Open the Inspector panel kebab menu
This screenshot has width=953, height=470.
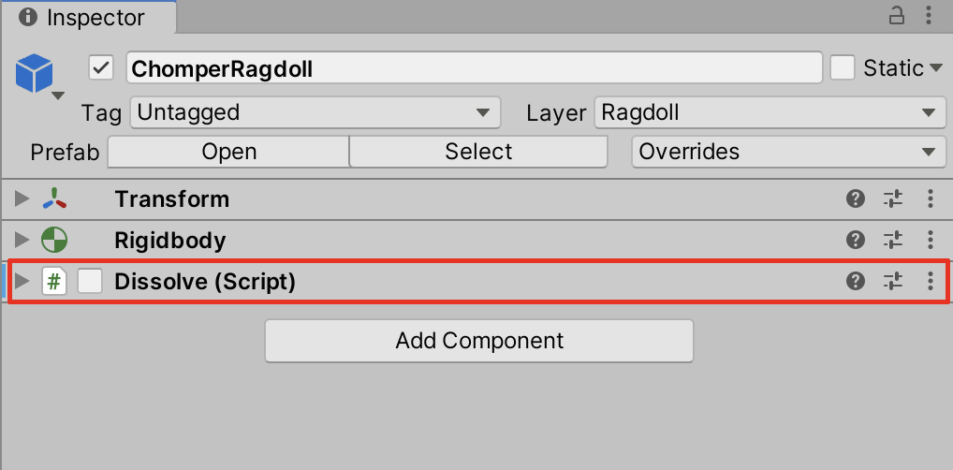(x=929, y=15)
